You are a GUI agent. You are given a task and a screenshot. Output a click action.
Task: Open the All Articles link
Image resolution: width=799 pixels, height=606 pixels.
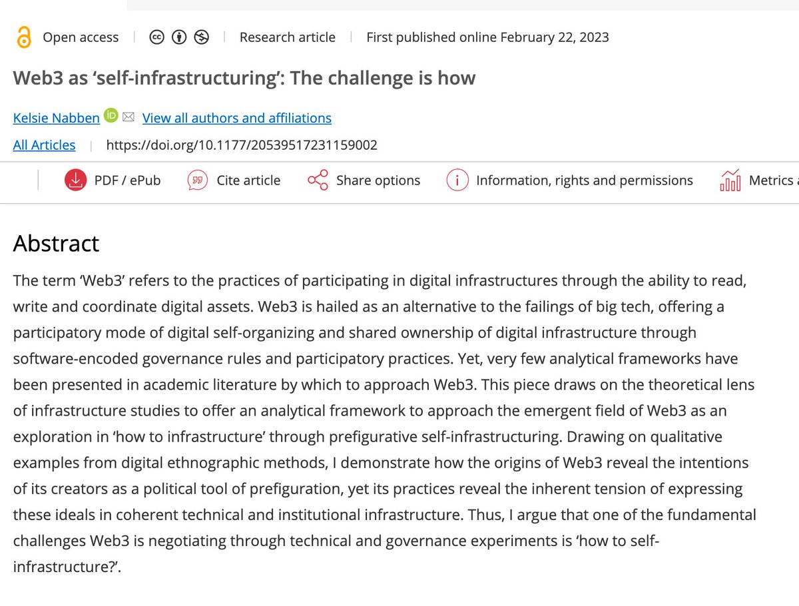45,145
